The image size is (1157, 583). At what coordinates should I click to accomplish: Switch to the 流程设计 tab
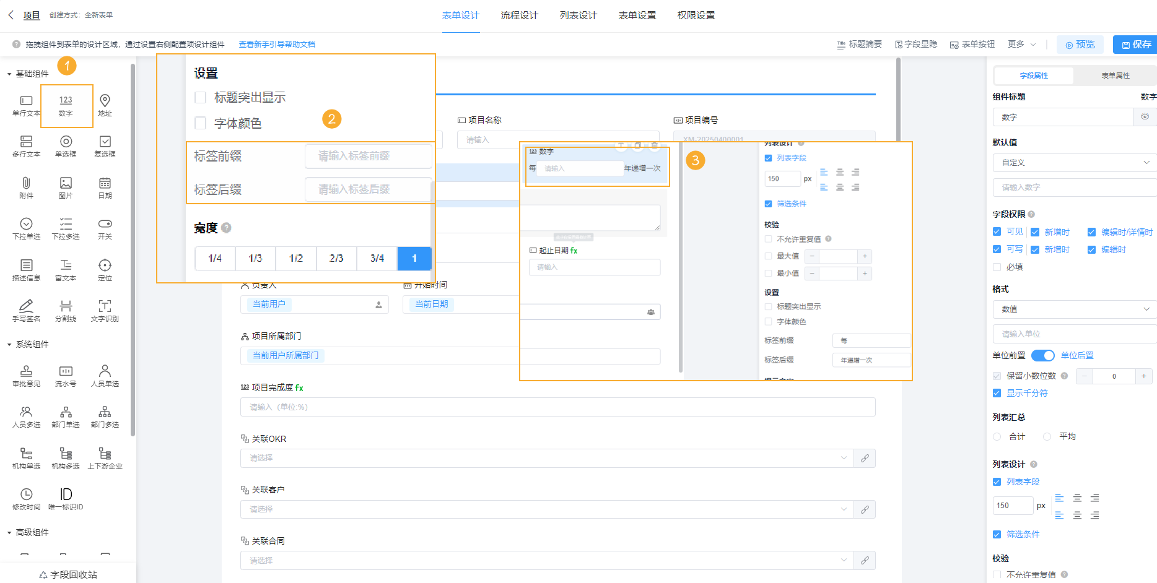click(x=520, y=15)
